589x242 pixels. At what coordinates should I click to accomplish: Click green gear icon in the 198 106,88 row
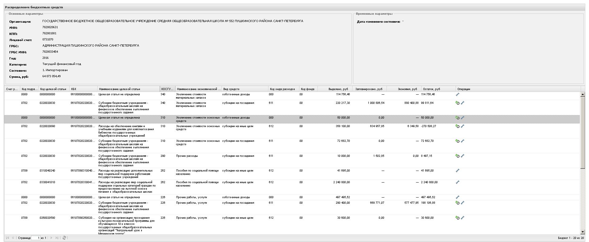(457, 203)
